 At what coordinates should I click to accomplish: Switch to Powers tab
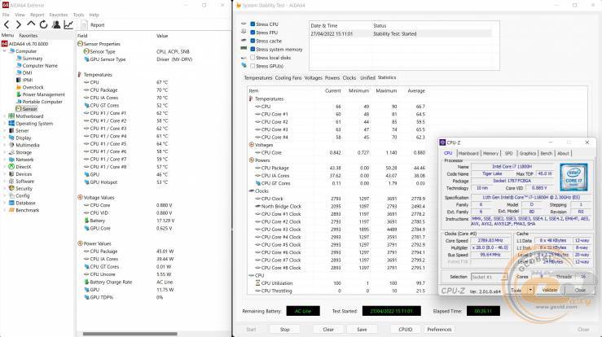coord(332,78)
